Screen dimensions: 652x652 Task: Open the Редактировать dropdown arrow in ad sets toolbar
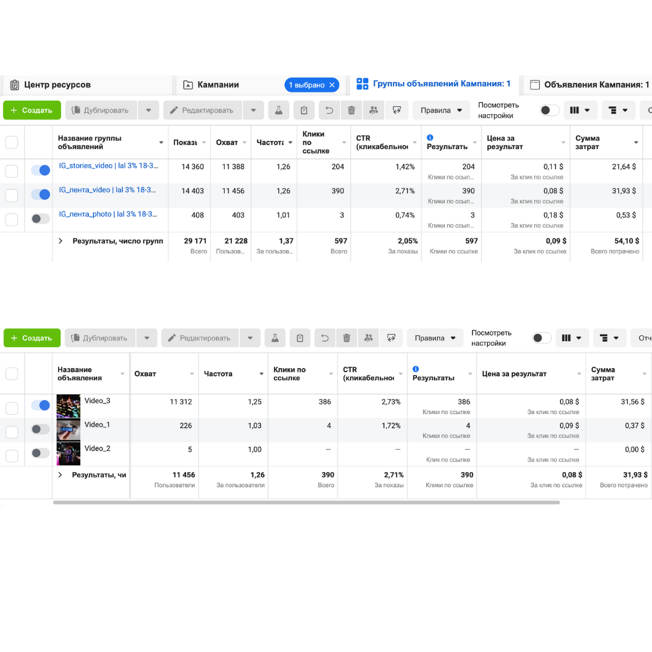pyautogui.click(x=253, y=110)
